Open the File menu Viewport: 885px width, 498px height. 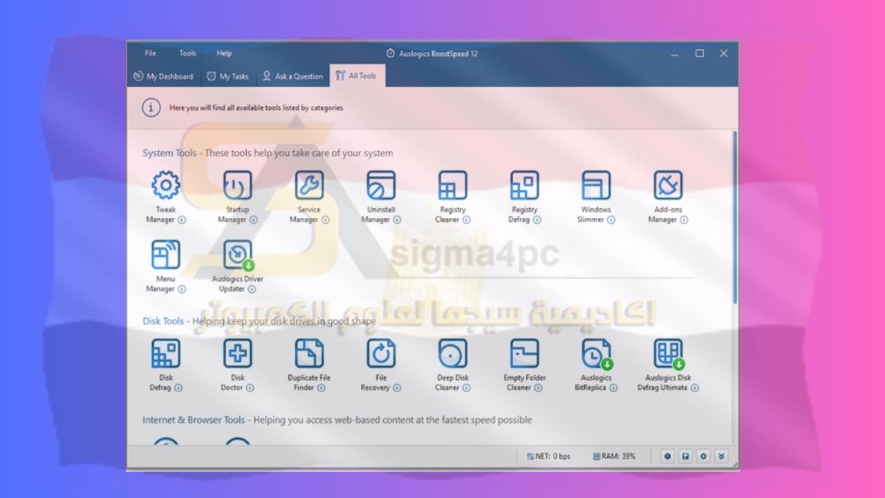click(150, 53)
